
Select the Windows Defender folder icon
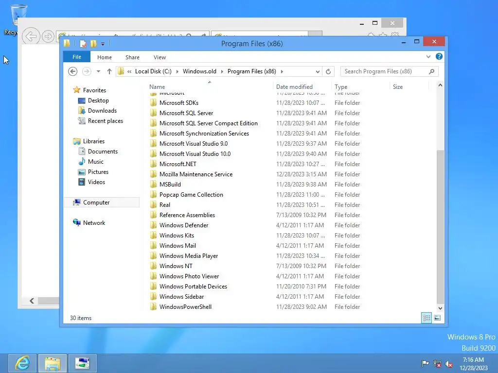coord(153,225)
